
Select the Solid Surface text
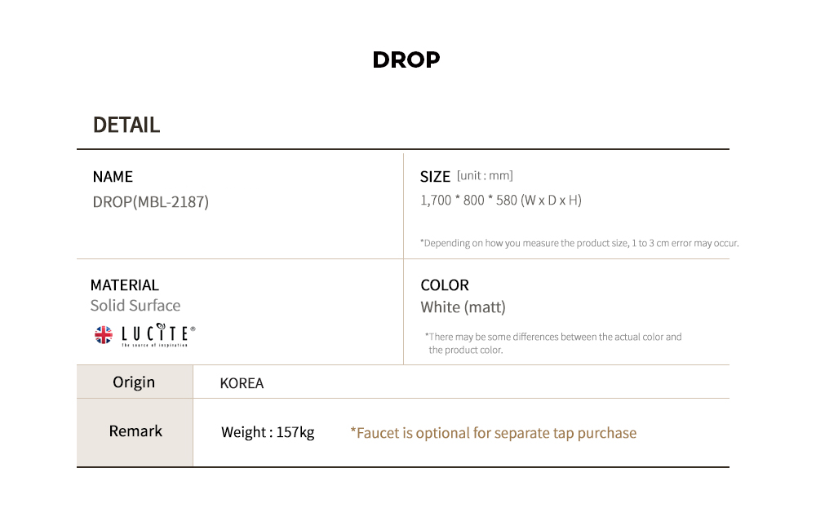tap(135, 305)
